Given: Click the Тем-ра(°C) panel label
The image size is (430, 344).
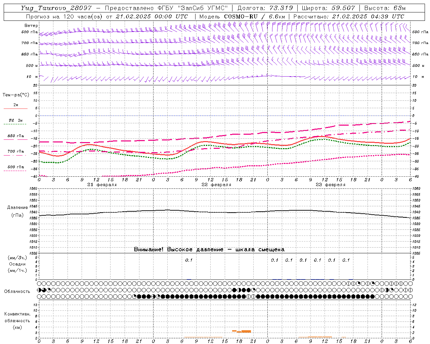Looking at the screenshot, I should (16, 95).
